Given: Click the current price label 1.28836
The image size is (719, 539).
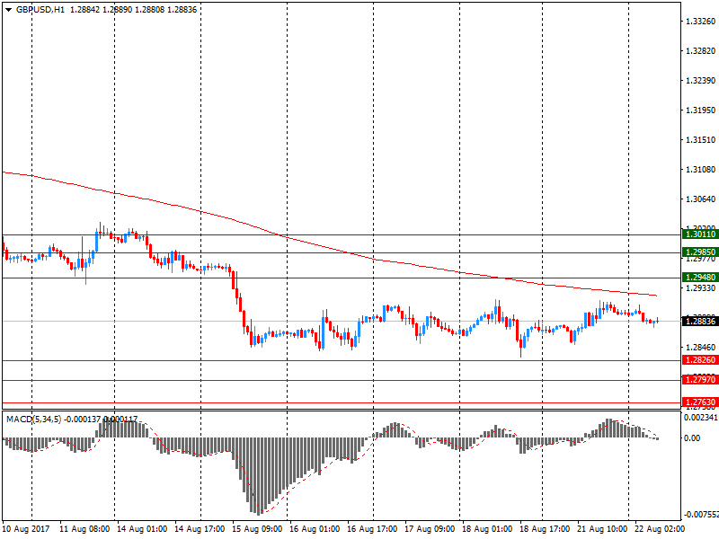Looking at the screenshot, I should [700, 322].
